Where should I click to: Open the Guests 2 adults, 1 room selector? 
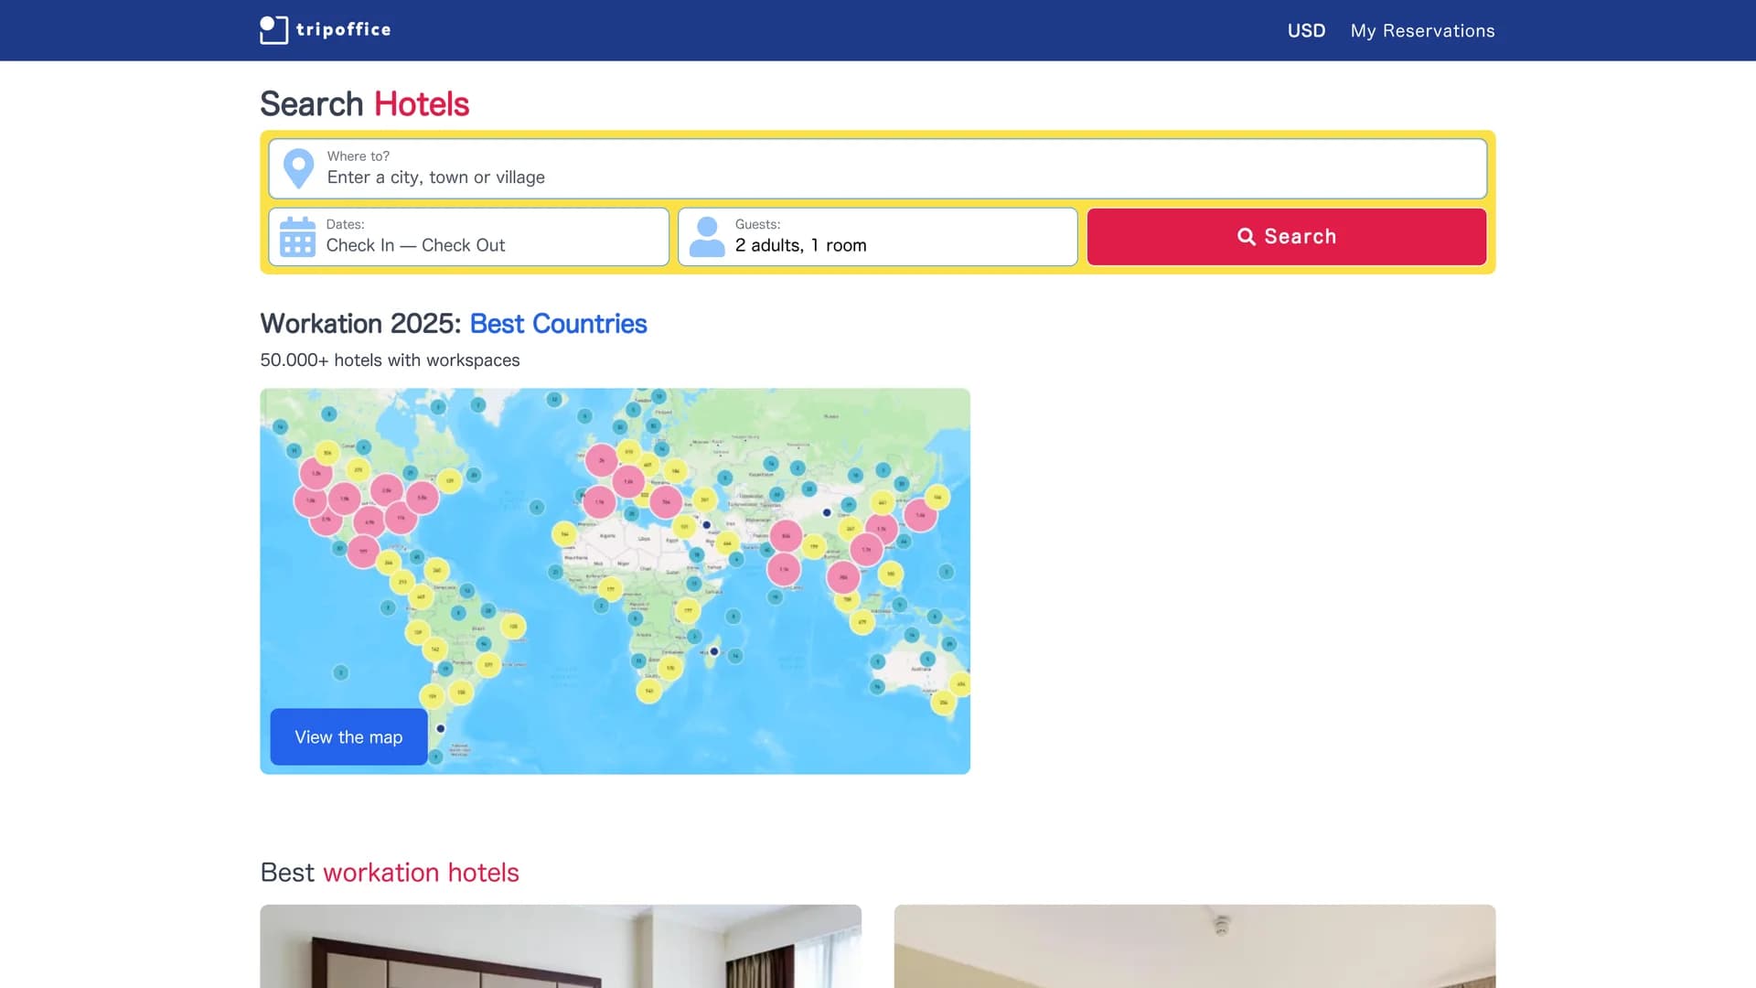coord(878,237)
